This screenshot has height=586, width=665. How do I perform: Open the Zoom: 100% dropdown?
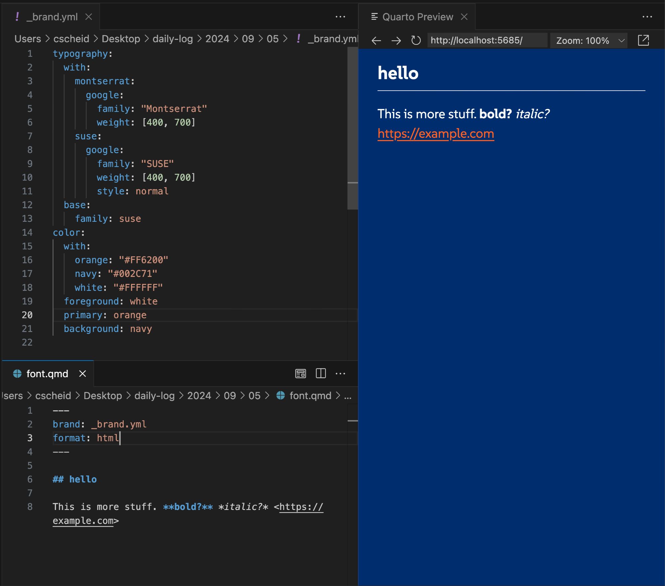(x=589, y=41)
